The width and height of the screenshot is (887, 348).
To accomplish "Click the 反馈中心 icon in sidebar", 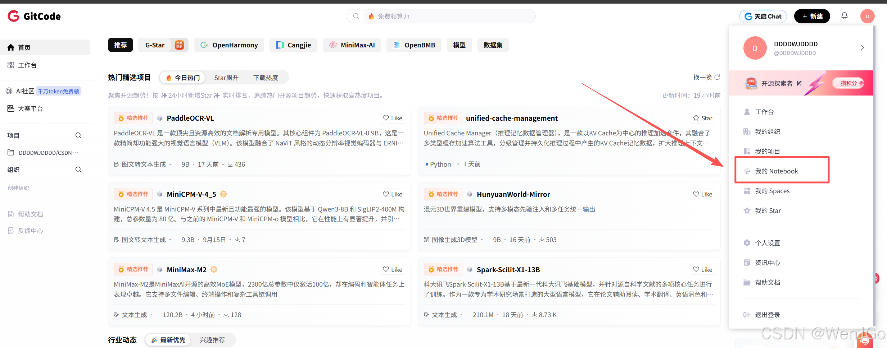I will pos(11,231).
